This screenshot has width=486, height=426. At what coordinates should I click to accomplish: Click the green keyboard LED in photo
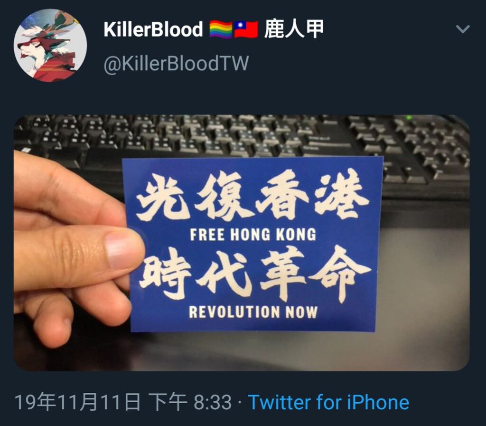[409, 117]
